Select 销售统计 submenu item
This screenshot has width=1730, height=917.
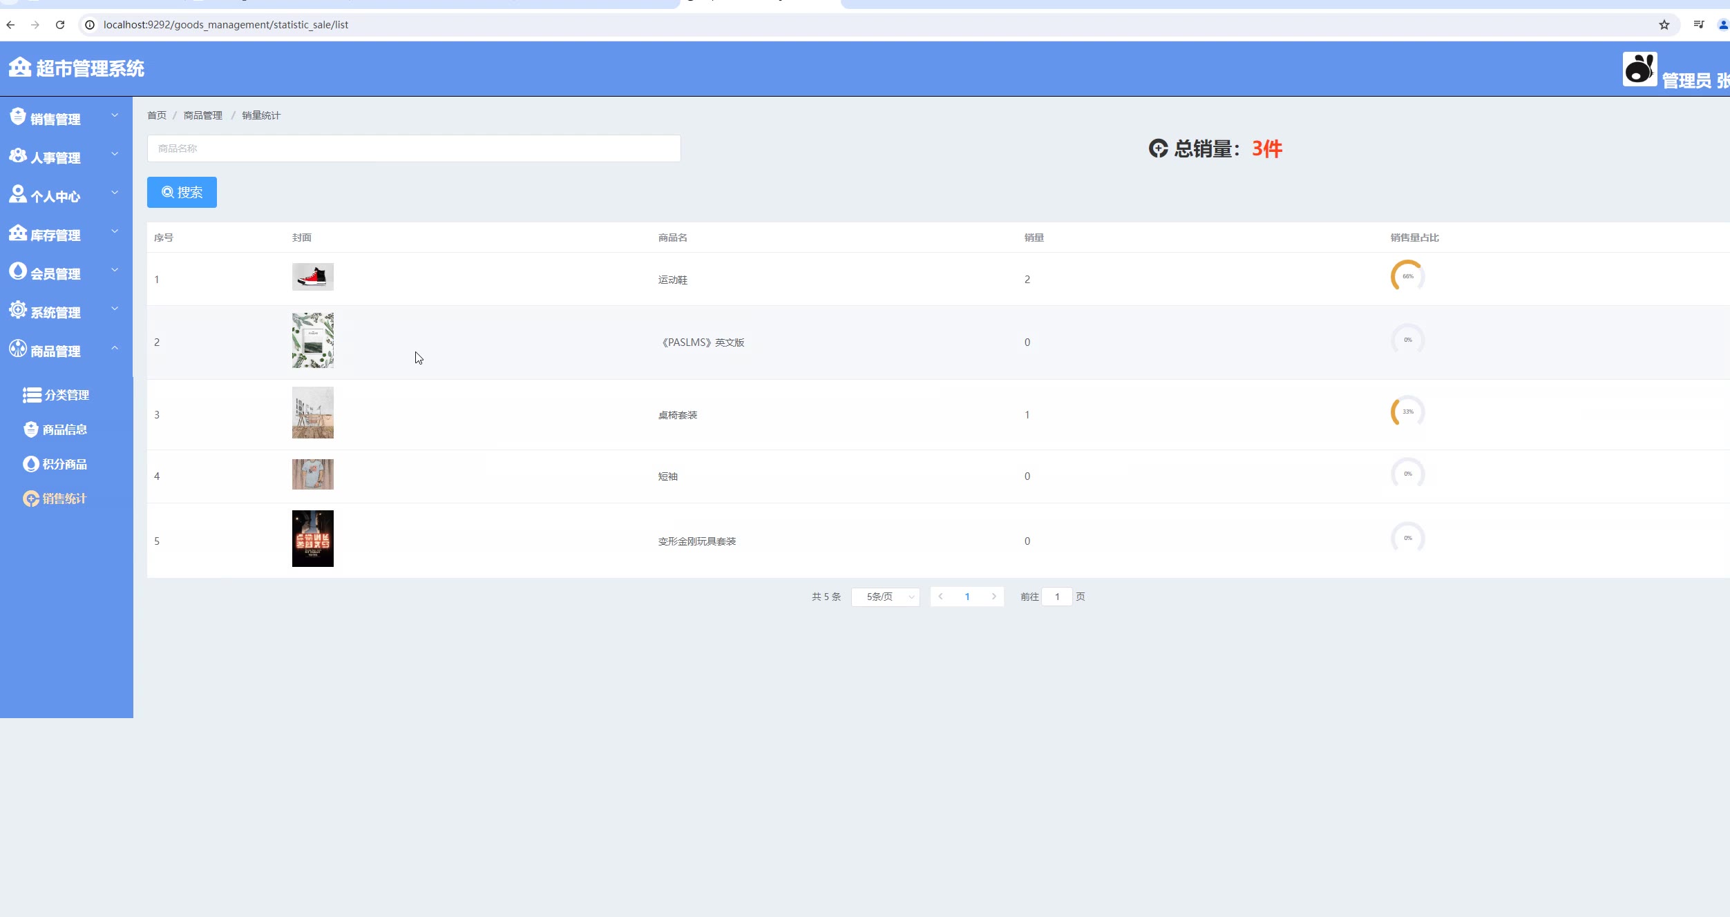click(x=64, y=499)
